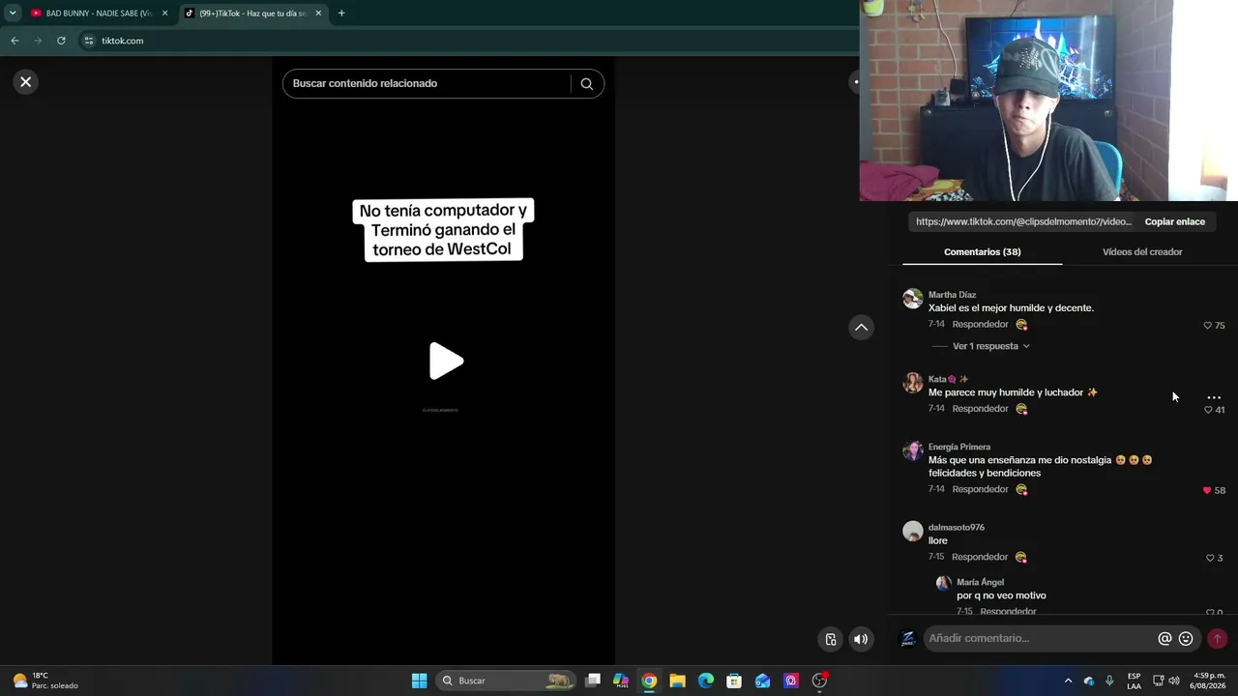
Task: Play the paused TikTok video
Action: click(446, 362)
